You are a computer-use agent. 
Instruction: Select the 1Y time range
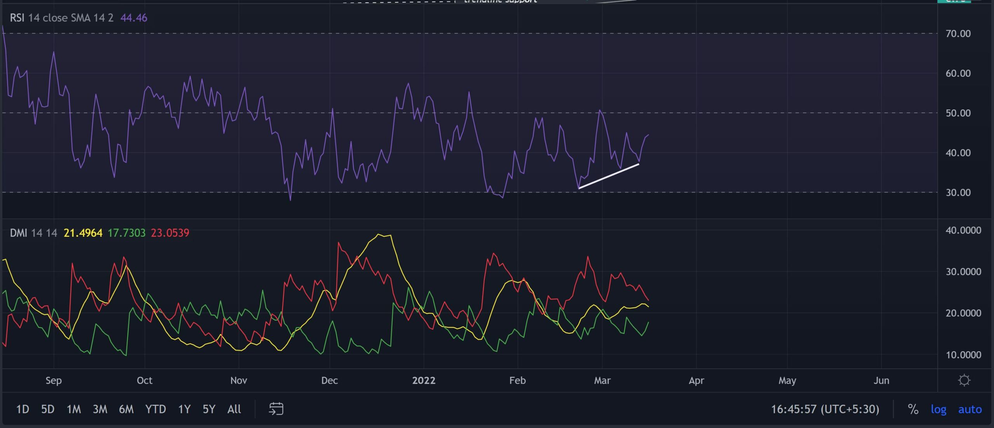(184, 409)
